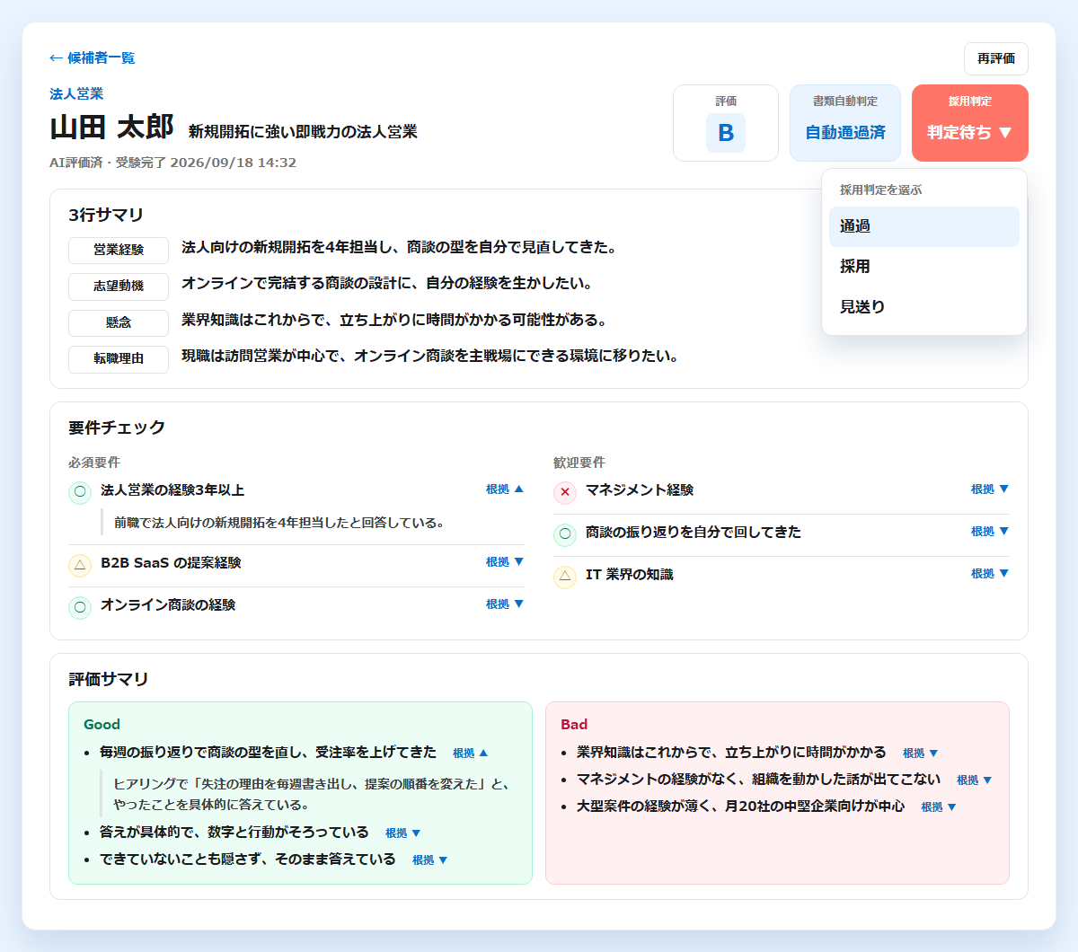
Task: Click the 3行サマリ heading
Action: tap(106, 215)
